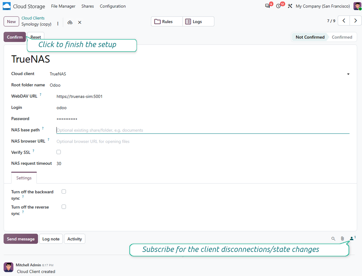The height and width of the screenshot is (276, 362).
Task: Open the Logs smart button
Action: 198,21
